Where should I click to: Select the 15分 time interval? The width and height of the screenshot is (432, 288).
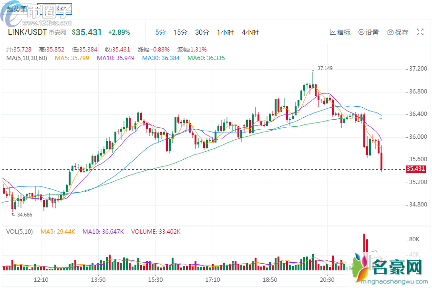(x=180, y=32)
